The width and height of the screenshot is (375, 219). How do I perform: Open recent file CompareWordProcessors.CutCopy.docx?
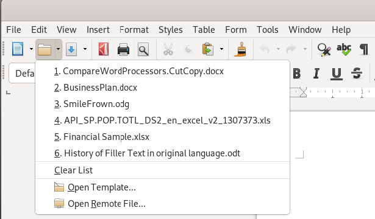(x=162, y=71)
